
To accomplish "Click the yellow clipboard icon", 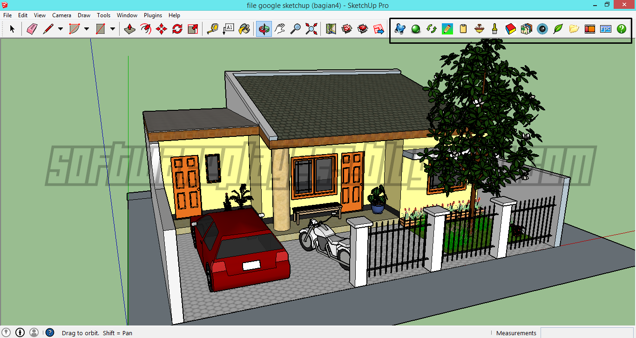I will click(463, 29).
